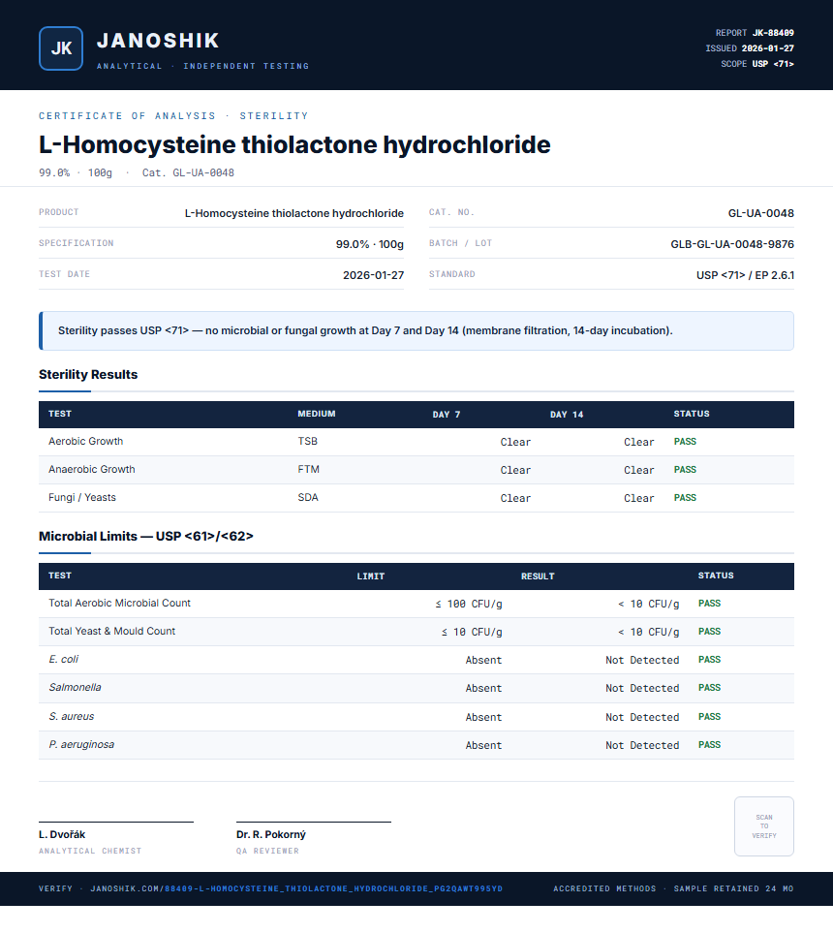Select the issued date 2026-01-27 in header
The image size is (833, 933).
[767, 48]
